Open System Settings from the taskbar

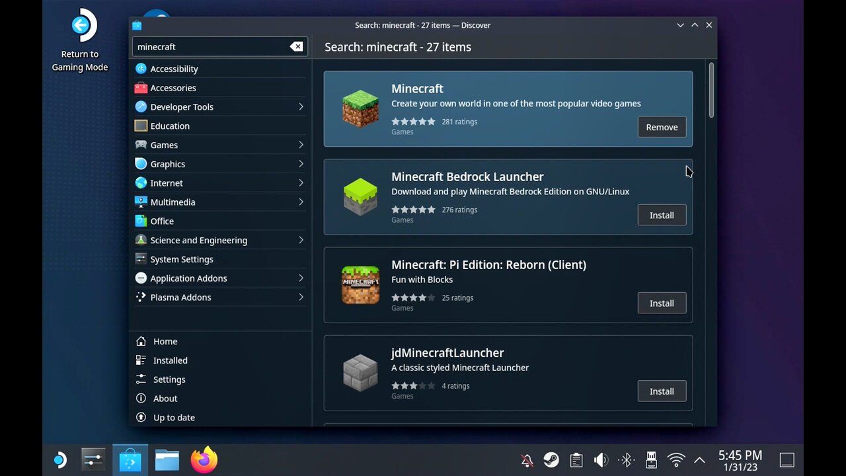pyautogui.click(x=93, y=459)
